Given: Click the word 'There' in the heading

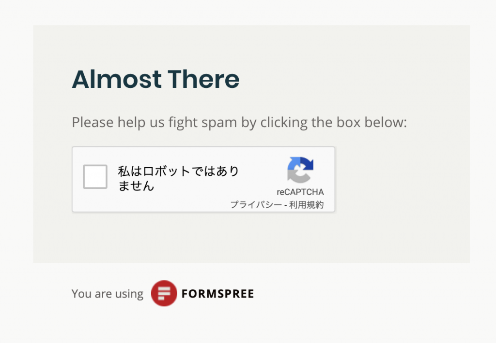Looking at the screenshot, I should coord(203,79).
